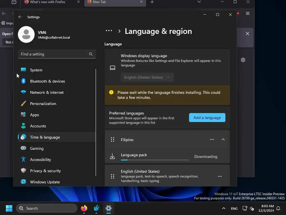286x215 pixels.
Task: Click the Language pack download icon
Action: [x=112, y=156]
